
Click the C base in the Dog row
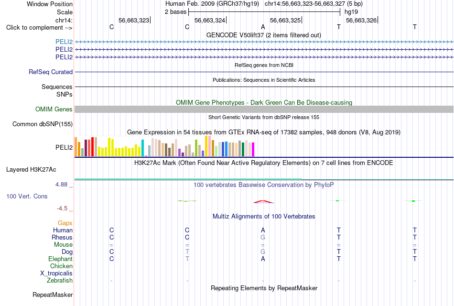[x=111, y=251]
